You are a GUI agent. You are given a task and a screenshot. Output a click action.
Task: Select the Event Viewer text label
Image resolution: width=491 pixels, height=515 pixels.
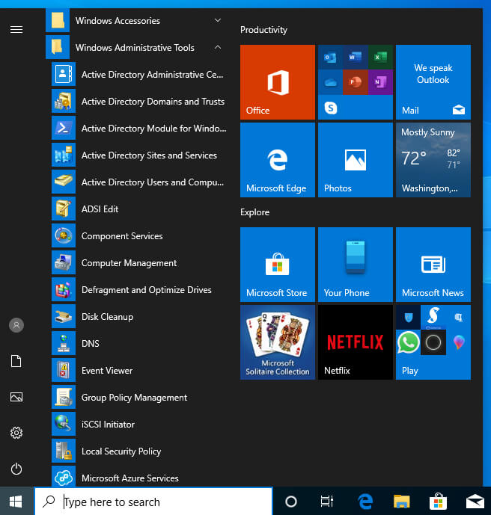coord(107,371)
